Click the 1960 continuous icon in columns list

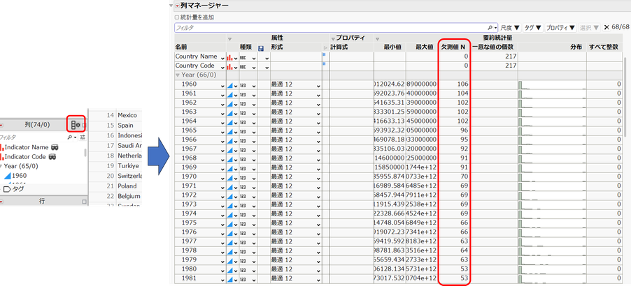(x=7, y=176)
